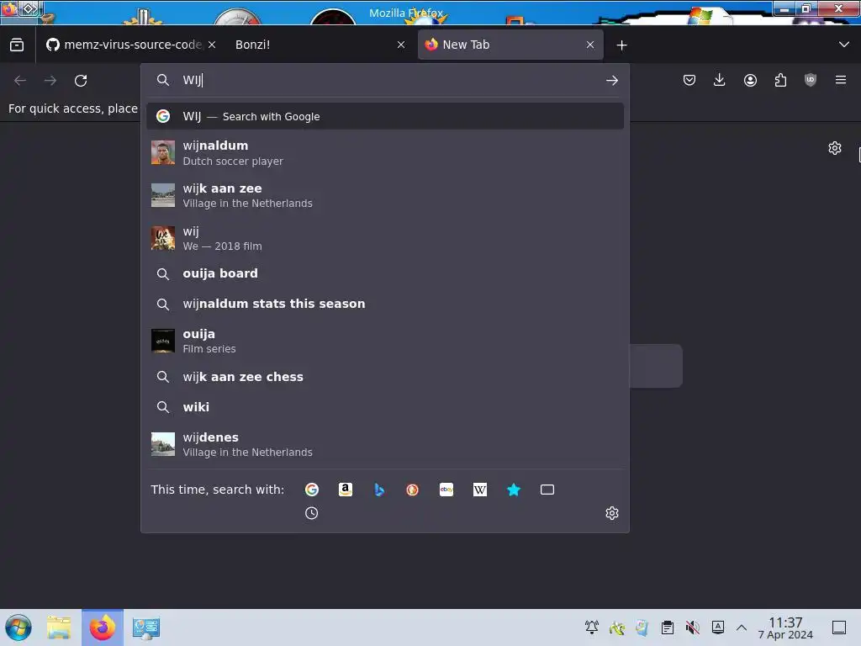Open the system settings taskbar icon
Viewport: 861px width, 646px height.
(146, 627)
